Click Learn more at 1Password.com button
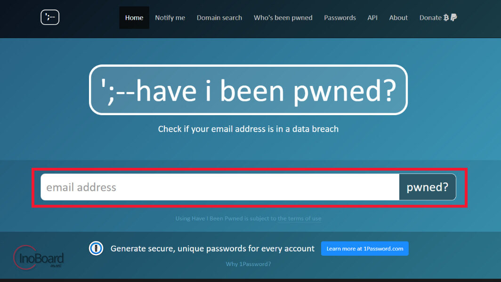The image size is (501, 282). (x=364, y=249)
